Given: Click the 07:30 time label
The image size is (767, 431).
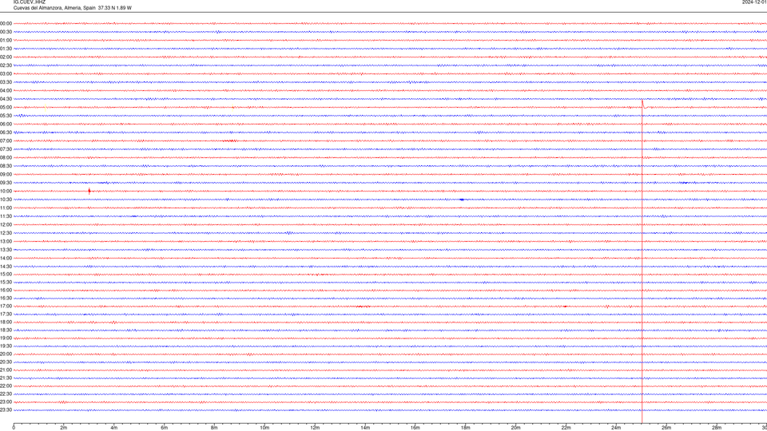Looking at the screenshot, I should (x=6, y=149).
